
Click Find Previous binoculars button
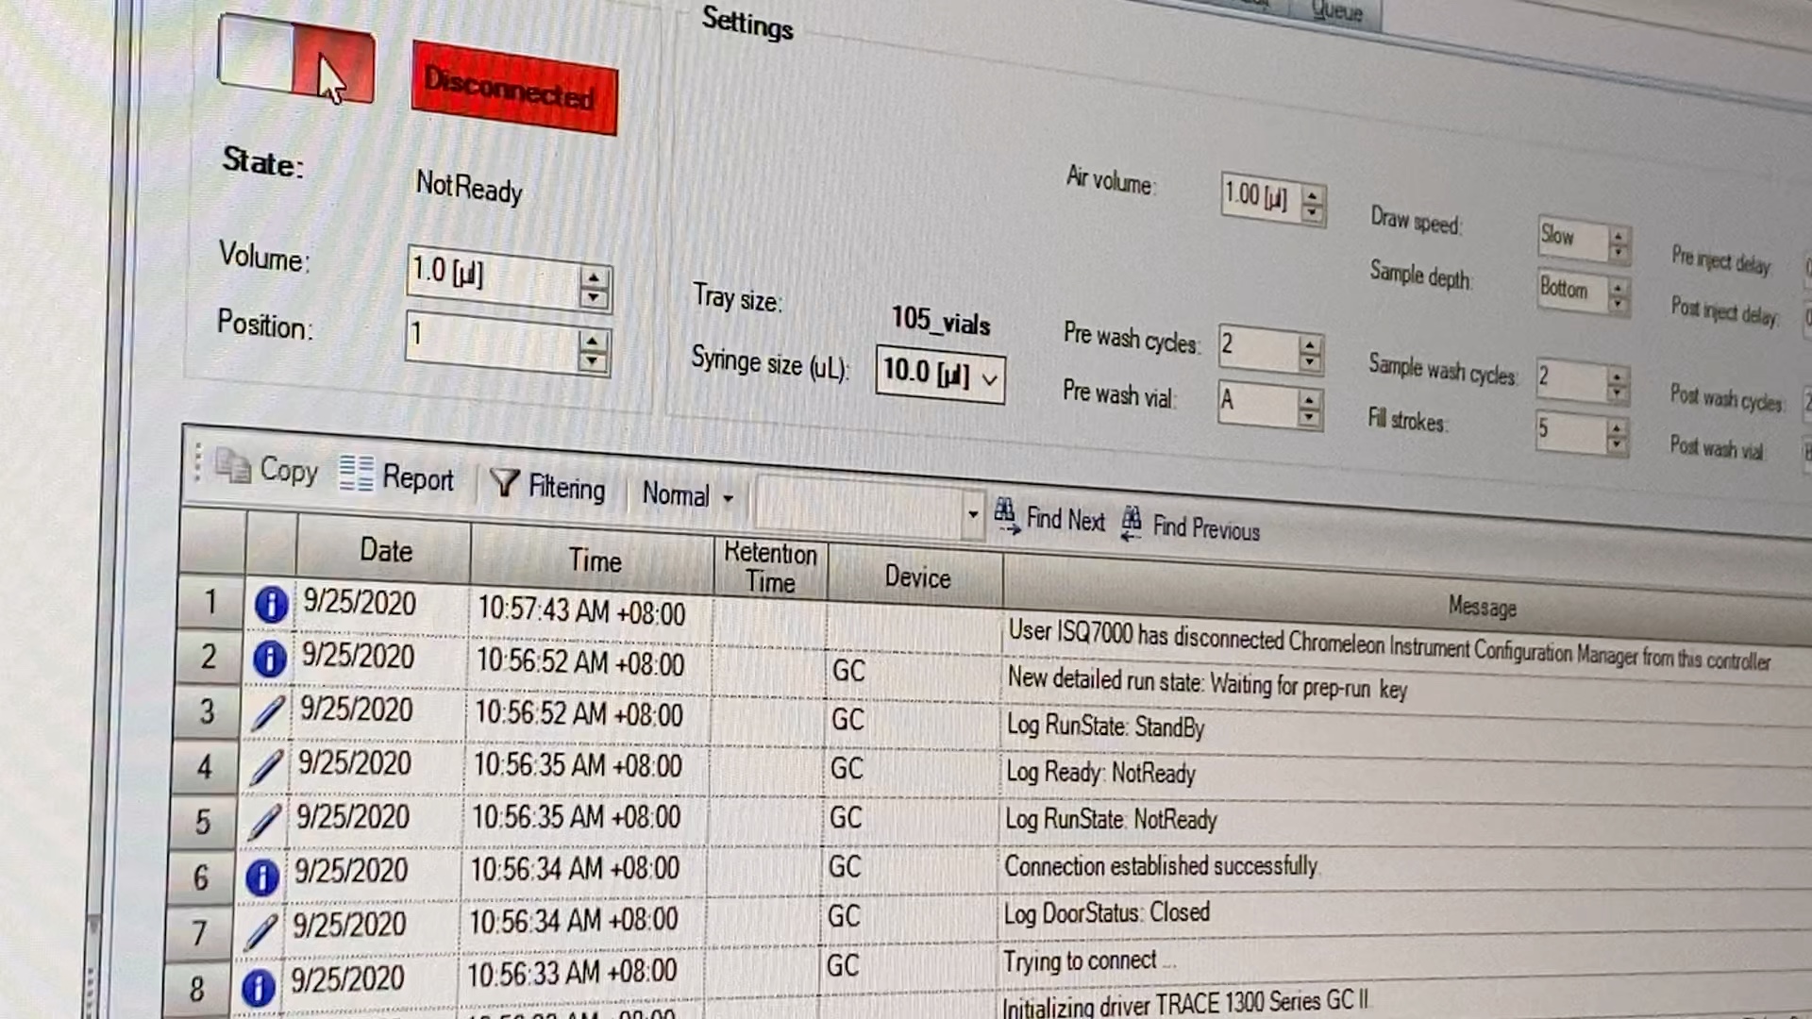[x=1191, y=526]
